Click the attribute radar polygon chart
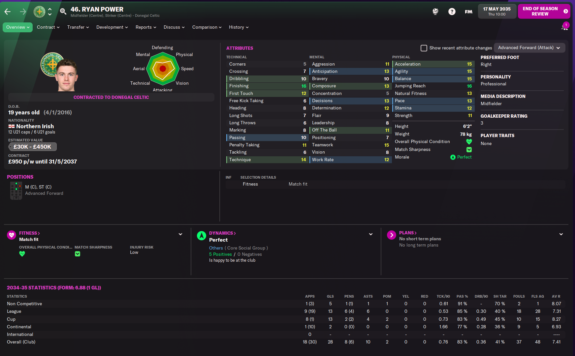The image size is (575, 356). coord(162,69)
